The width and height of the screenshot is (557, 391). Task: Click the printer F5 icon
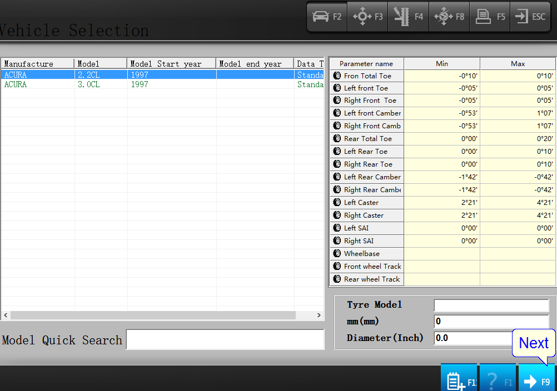[x=490, y=17]
